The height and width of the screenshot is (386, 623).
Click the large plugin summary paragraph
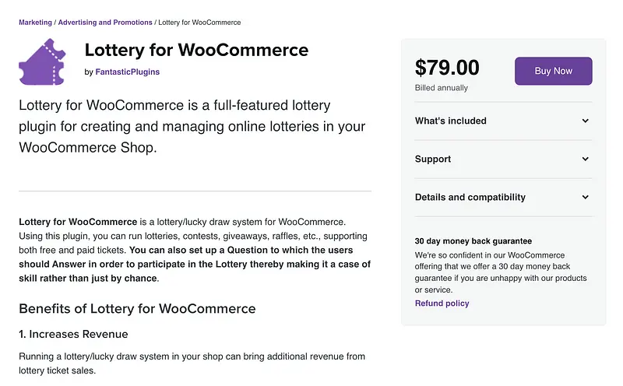point(192,125)
